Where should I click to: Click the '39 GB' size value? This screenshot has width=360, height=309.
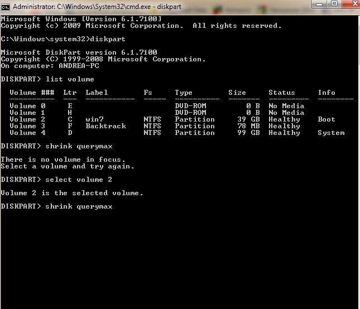coord(248,119)
